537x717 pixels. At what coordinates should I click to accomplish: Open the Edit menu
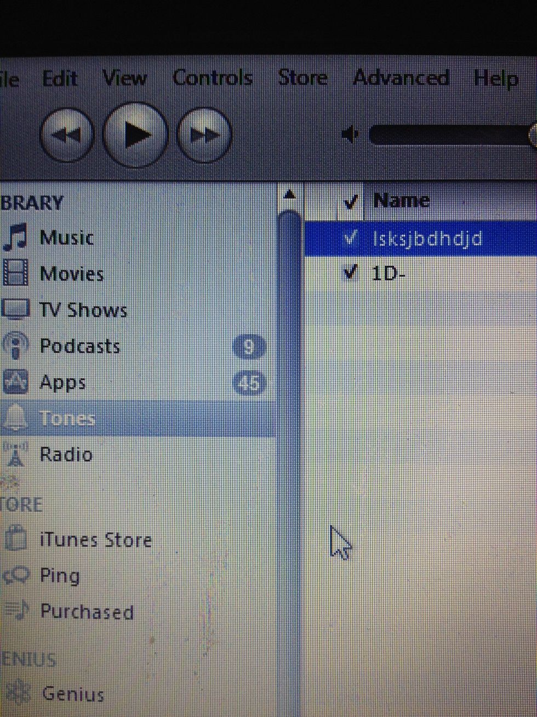[x=60, y=78]
